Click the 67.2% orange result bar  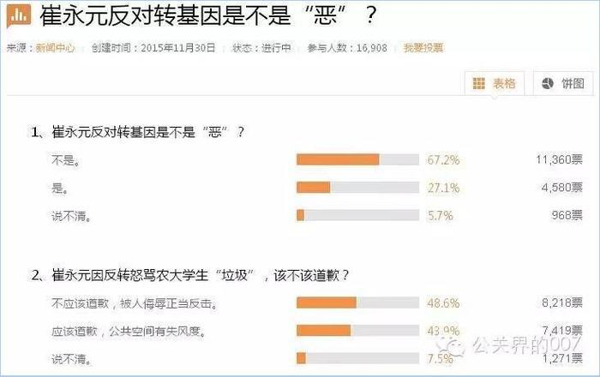click(x=357, y=159)
